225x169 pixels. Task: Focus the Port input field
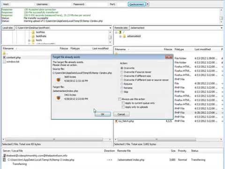pyautogui.click(x=121, y=4)
